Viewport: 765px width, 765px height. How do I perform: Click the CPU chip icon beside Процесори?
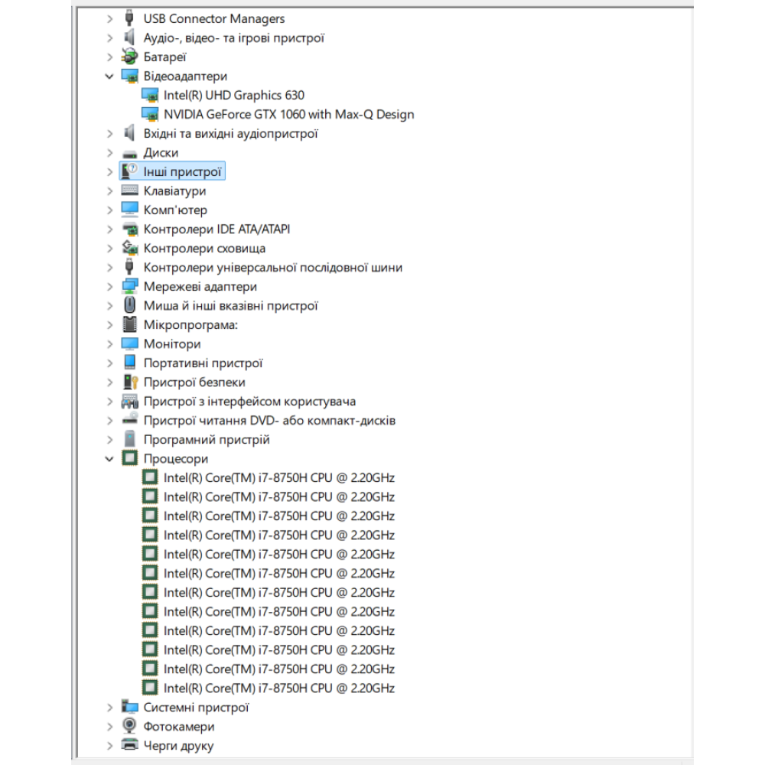click(130, 458)
